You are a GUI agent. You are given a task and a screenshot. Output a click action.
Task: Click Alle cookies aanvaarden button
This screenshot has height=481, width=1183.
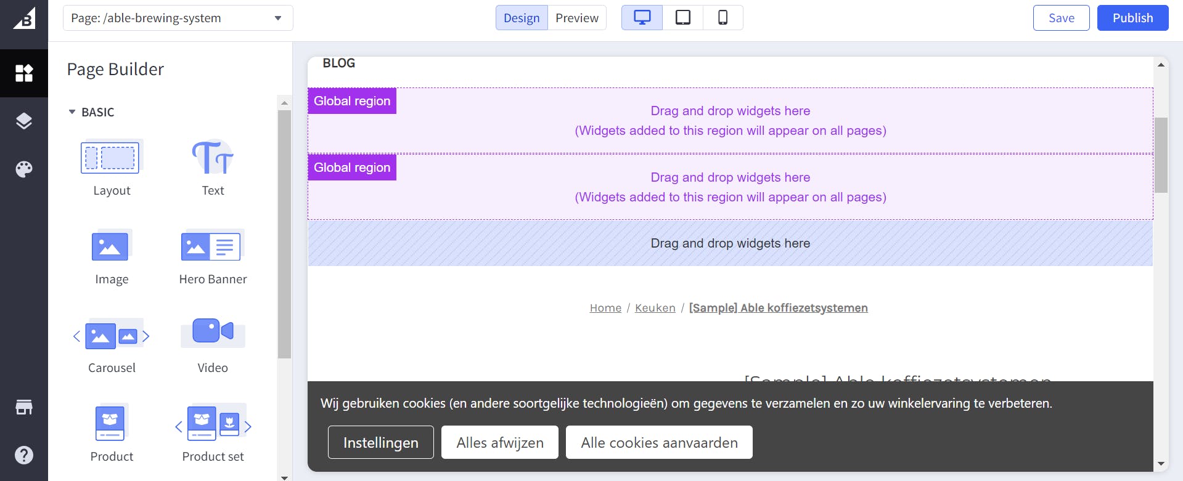(659, 442)
